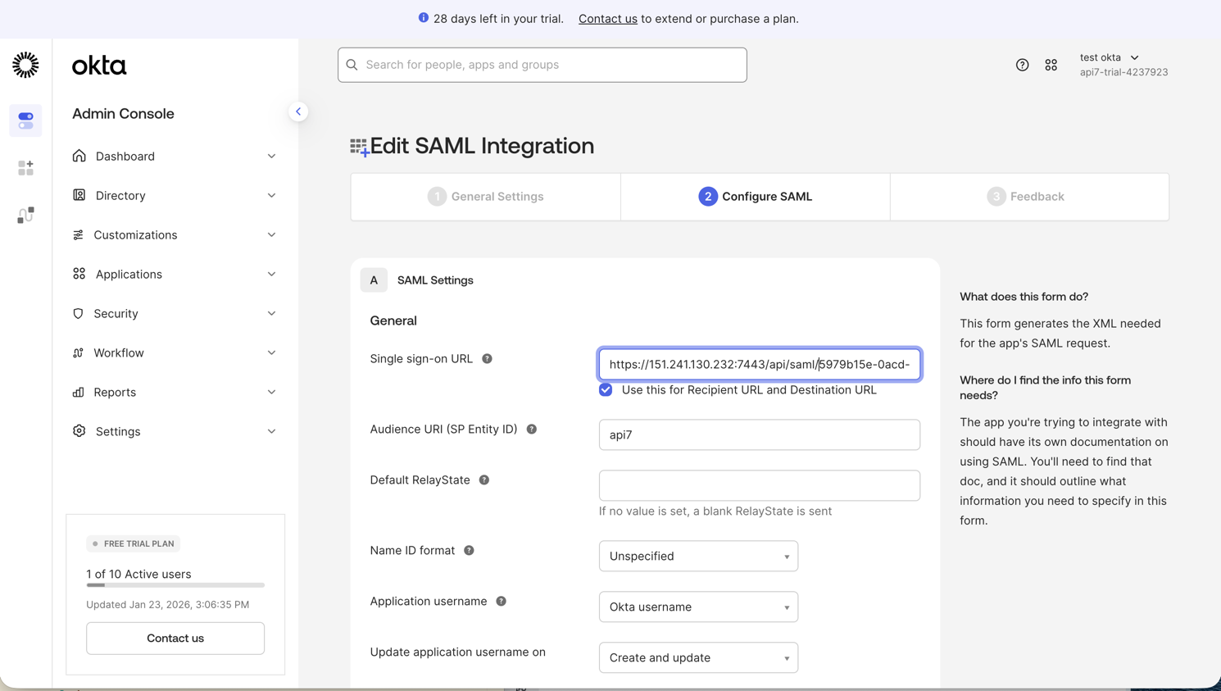This screenshot has width=1221, height=691.
Task: Click the Contact us button in sidebar
Action: [175, 638]
